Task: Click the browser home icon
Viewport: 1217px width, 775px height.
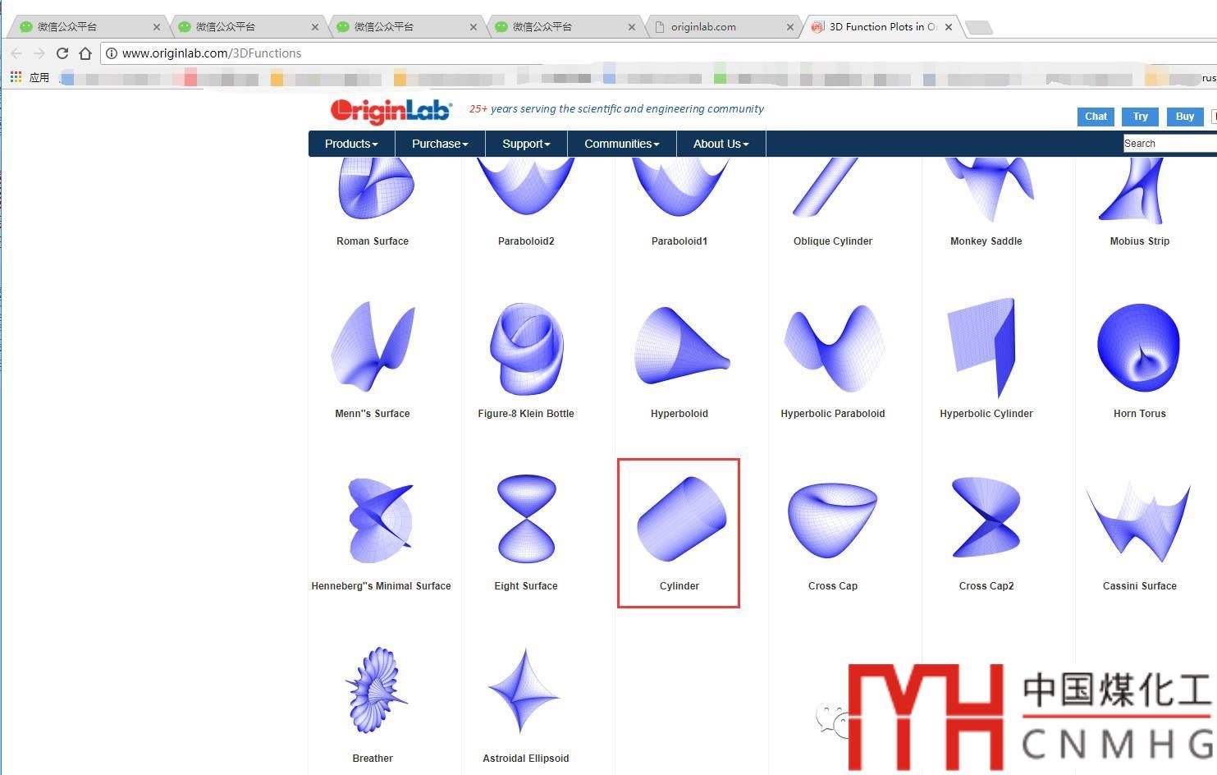Action: 85,53
